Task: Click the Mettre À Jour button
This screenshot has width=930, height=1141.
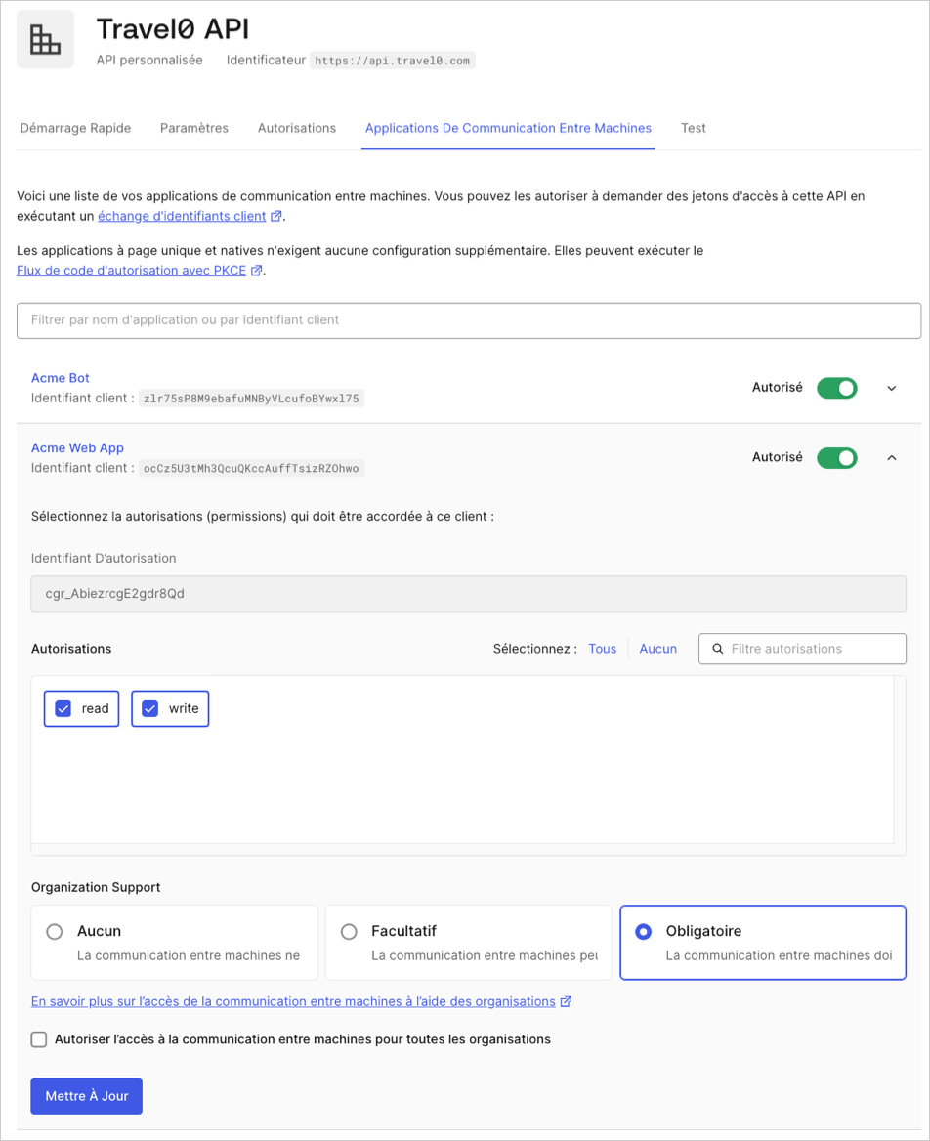Action: [87, 1096]
